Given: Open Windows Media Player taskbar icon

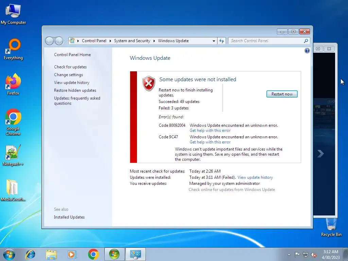Looking at the screenshot, I should click(x=72, y=254).
